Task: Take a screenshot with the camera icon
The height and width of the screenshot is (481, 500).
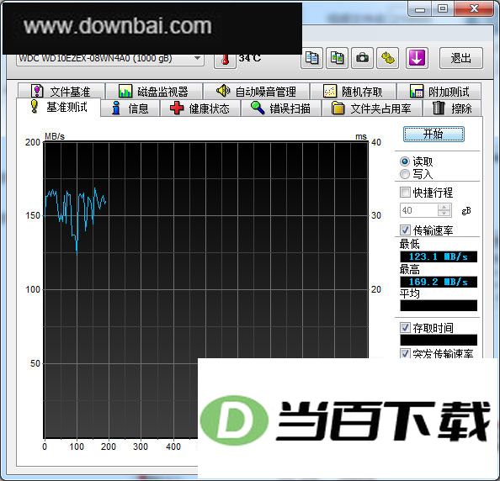Action: point(362,58)
